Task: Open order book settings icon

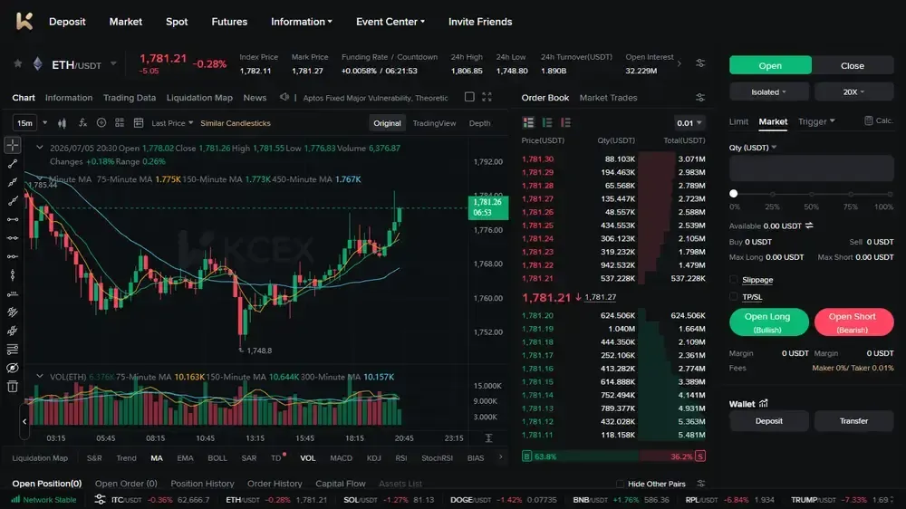Action: coord(700,98)
